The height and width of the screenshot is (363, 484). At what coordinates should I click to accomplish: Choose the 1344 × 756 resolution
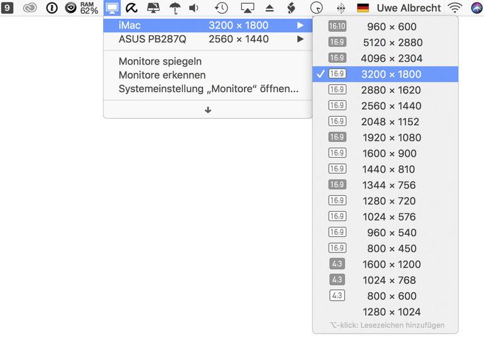[x=385, y=185]
